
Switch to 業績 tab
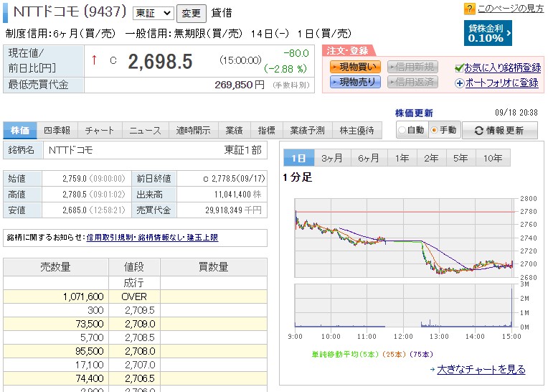(234, 131)
